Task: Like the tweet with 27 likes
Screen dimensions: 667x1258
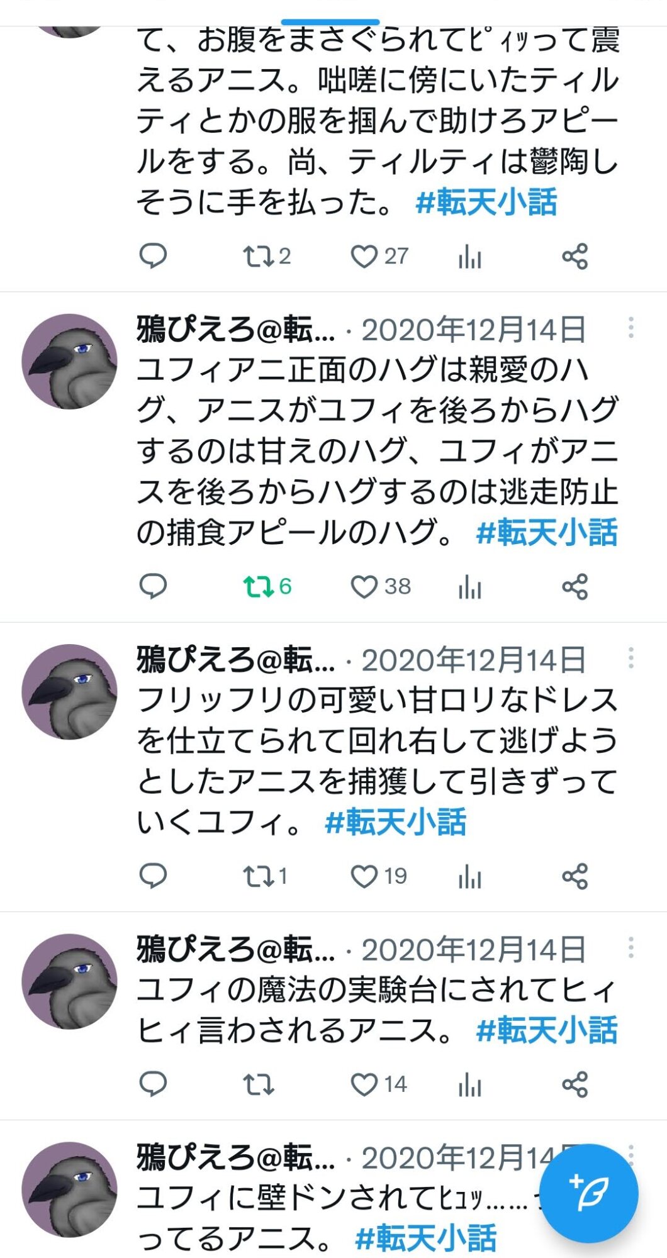Action: 364,257
